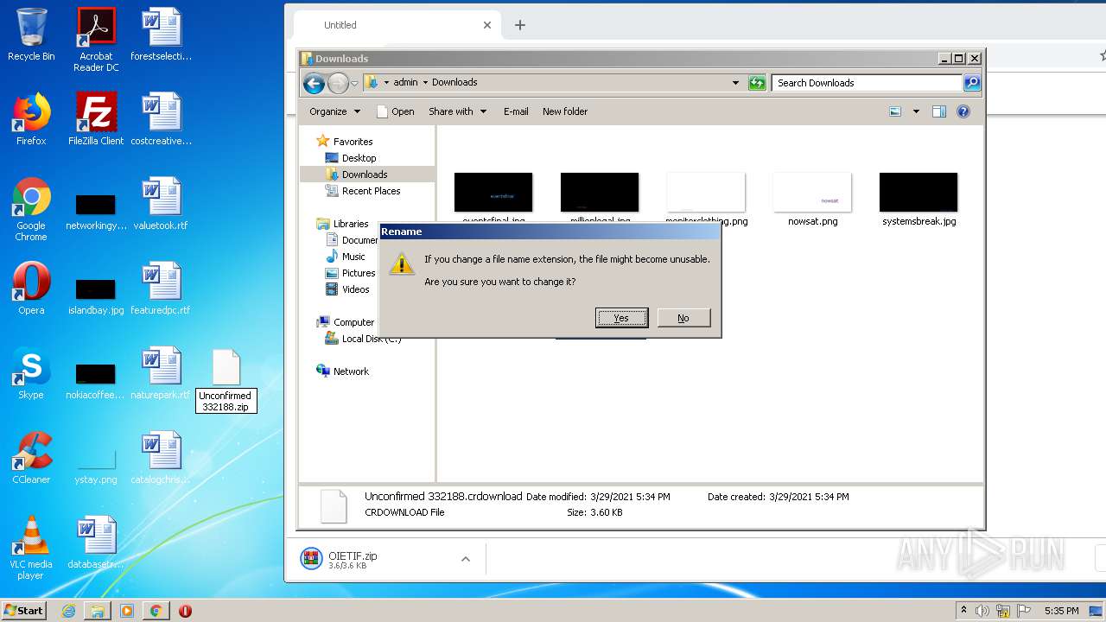
Task: Expand admin breadcrumb arrow
Action: [425, 83]
